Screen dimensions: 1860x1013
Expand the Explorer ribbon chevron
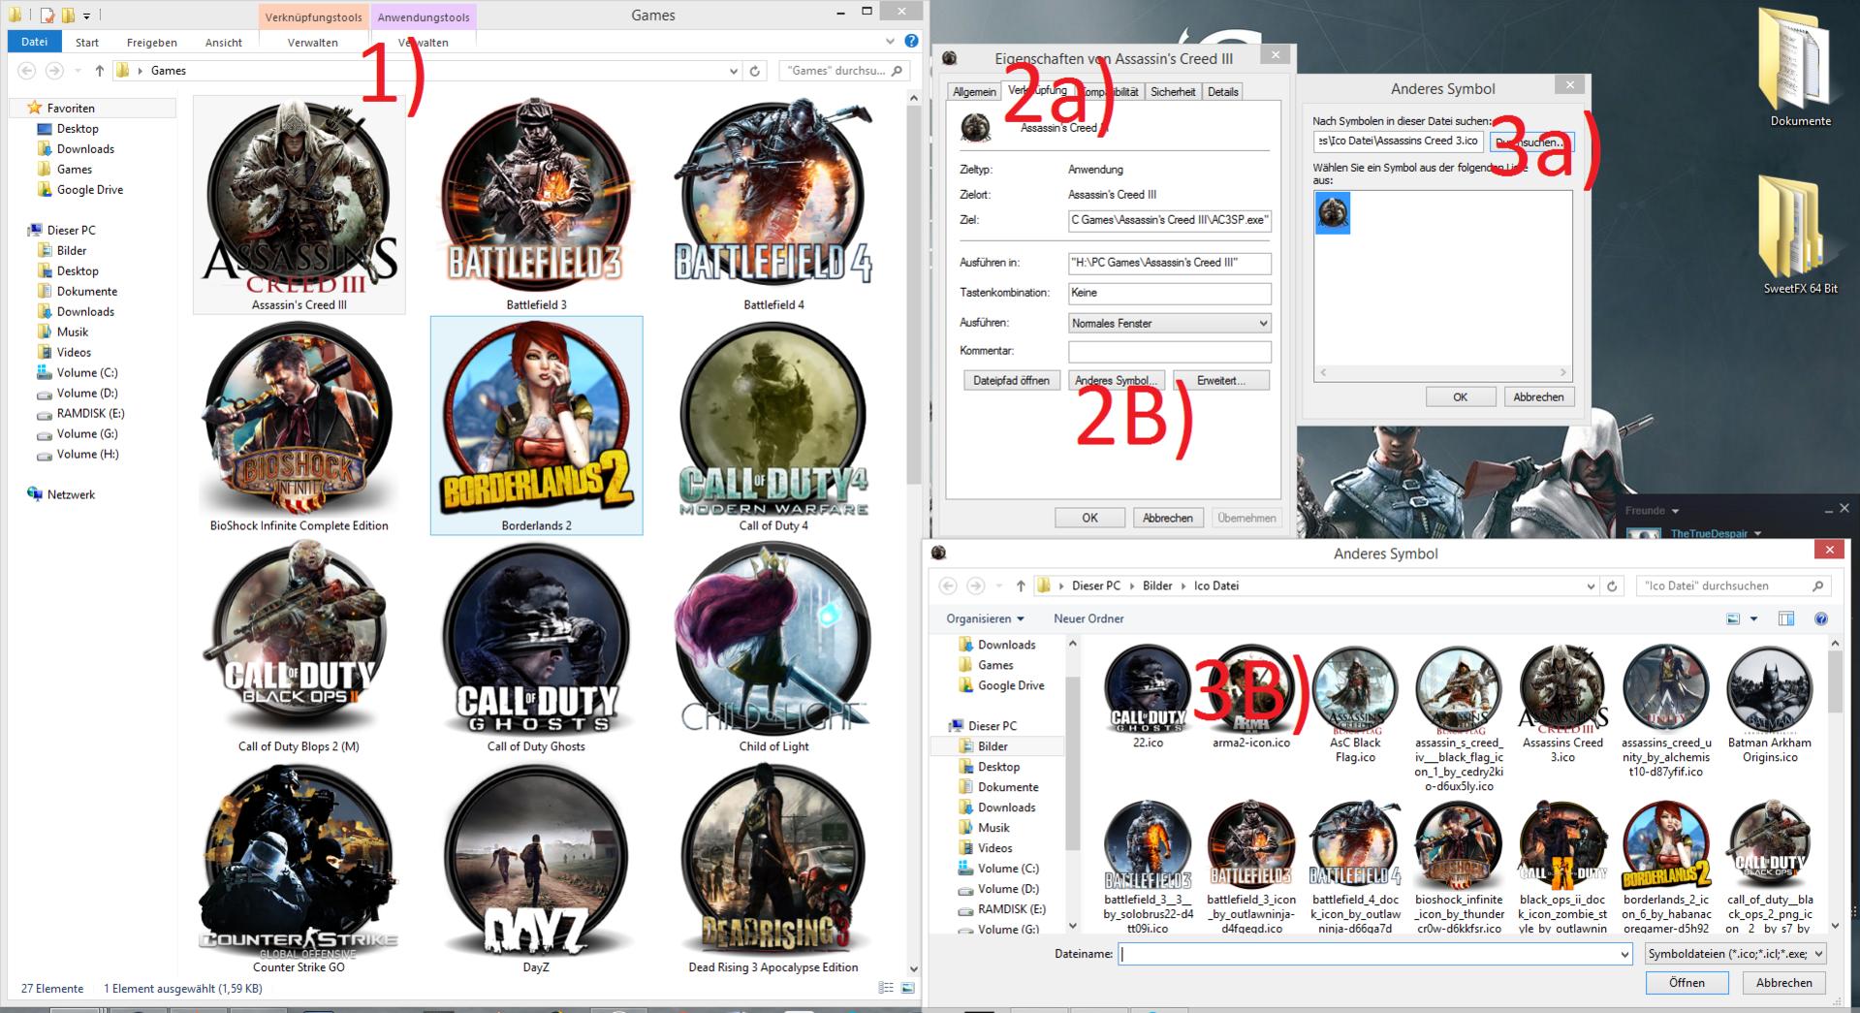click(x=890, y=42)
